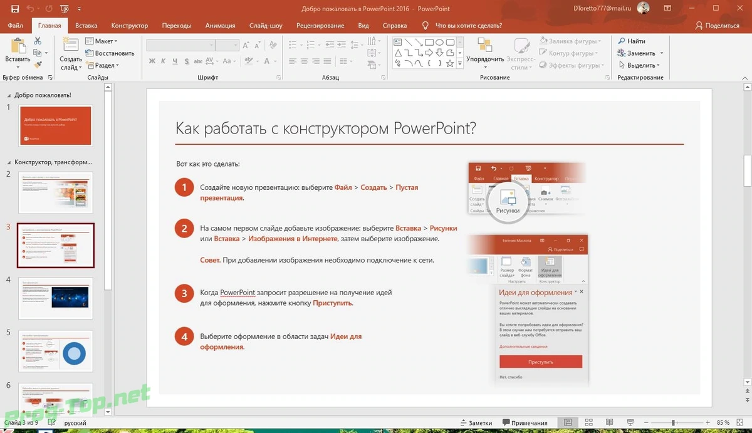Select slide 4 thumbnail Трансформация
Image resolution: width=752 pixels, height=433 pixels.
click(56, 298)
